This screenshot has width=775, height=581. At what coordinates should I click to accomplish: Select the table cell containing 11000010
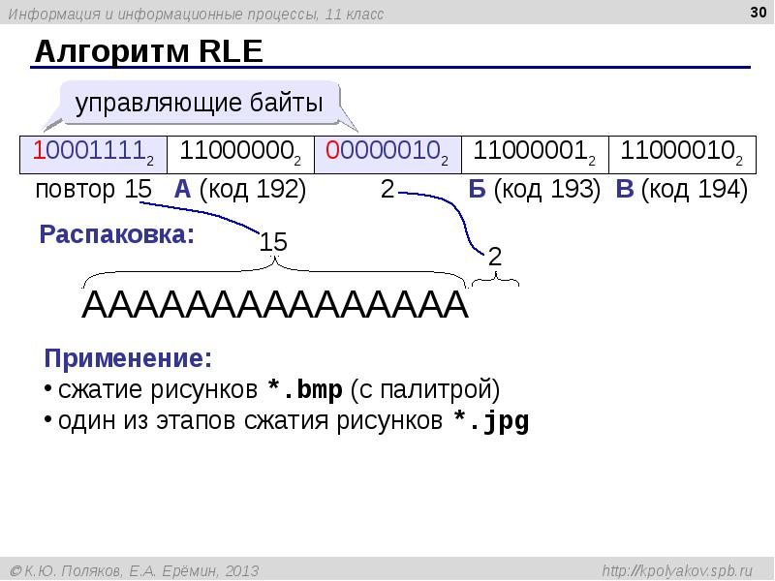point(682,155)
